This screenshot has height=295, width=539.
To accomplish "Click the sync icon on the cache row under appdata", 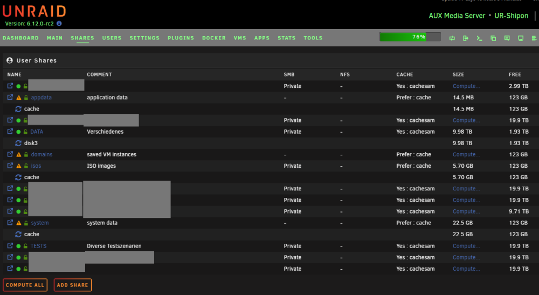I will [x=18, y=109].
